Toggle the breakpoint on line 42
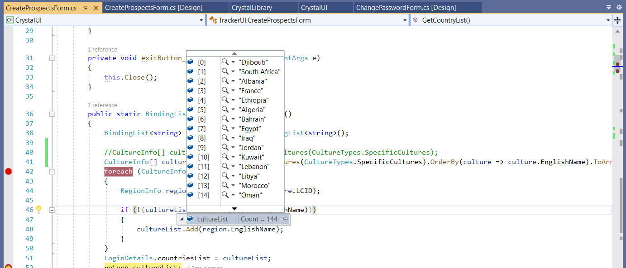 tap(8, 171)
